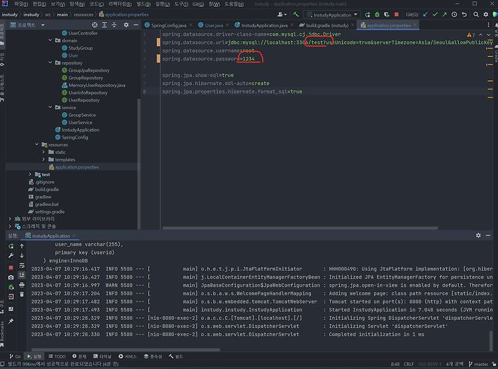
Task: Rerun icon in the Run panel sidebar
Action: coord(11,246)
